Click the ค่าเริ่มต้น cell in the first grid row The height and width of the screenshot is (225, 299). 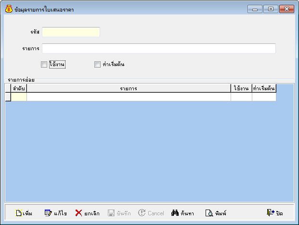click(x=264, y=97)
